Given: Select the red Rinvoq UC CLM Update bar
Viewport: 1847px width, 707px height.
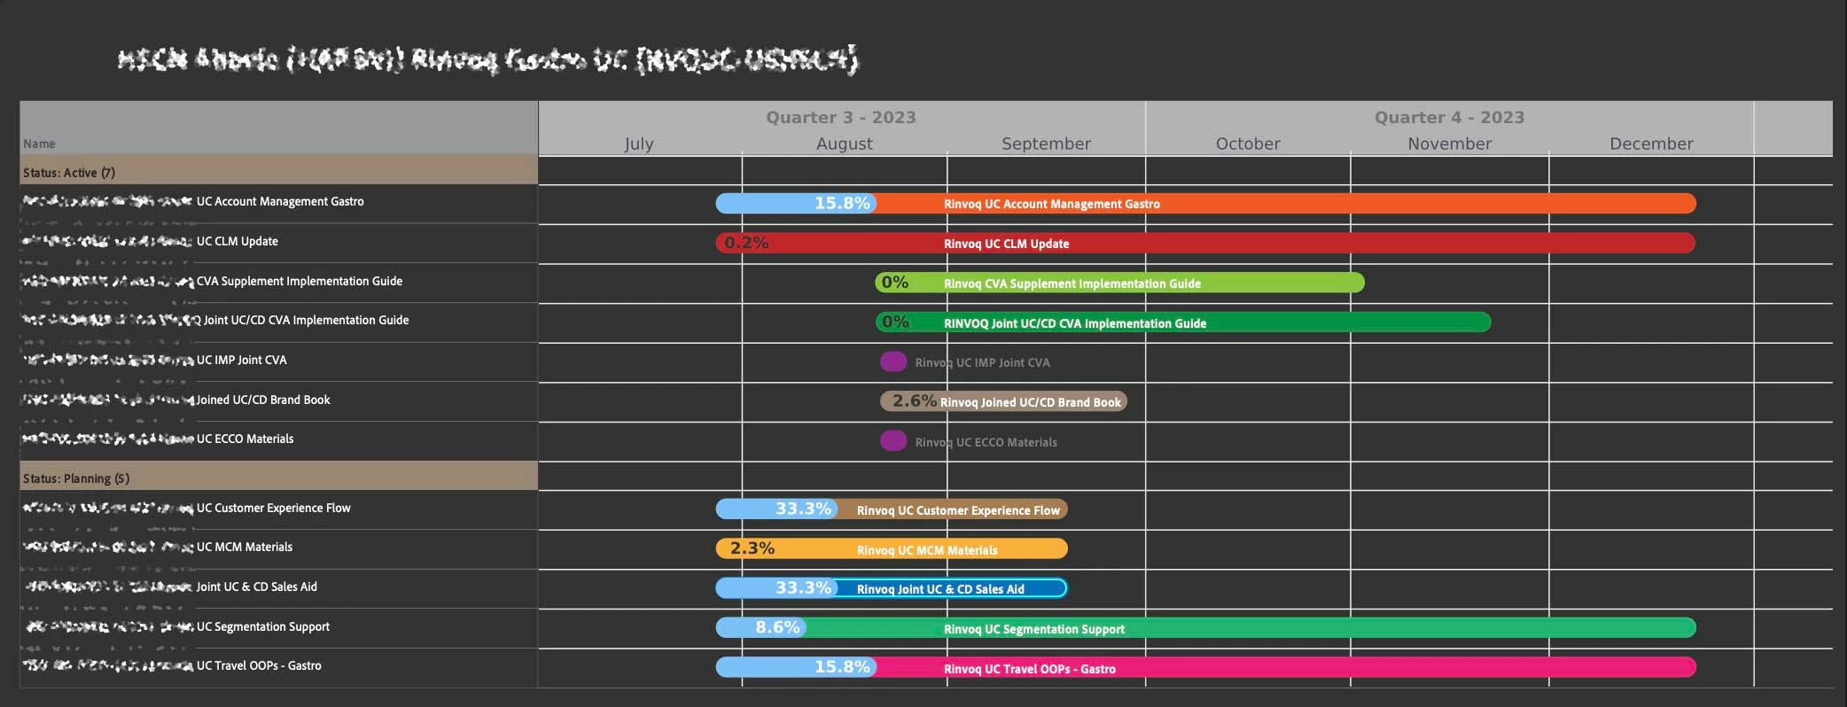Looking at the screenshot, I should (x=1205, y=243).
